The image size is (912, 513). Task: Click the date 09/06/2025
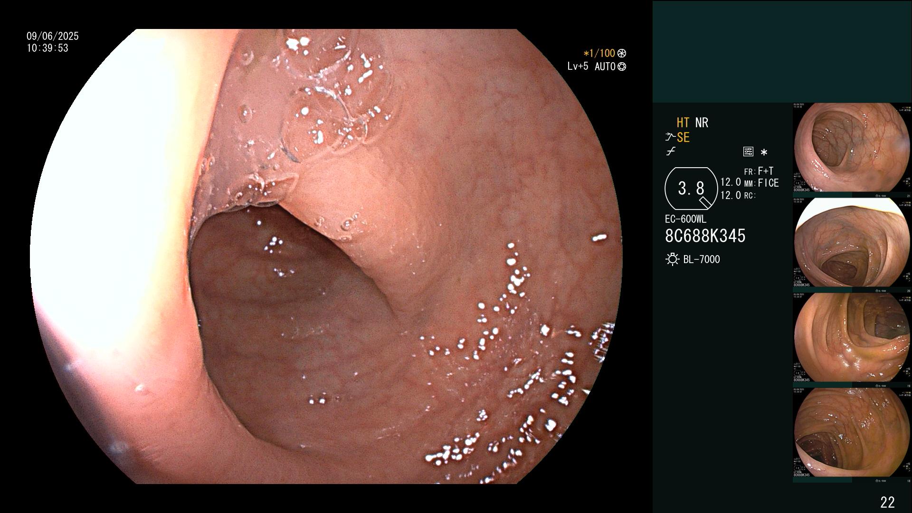[53, 37]
